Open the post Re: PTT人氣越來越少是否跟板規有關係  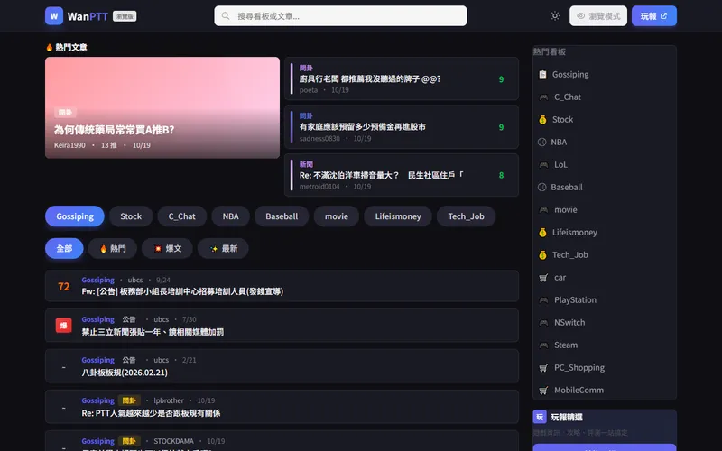(282, 407)
